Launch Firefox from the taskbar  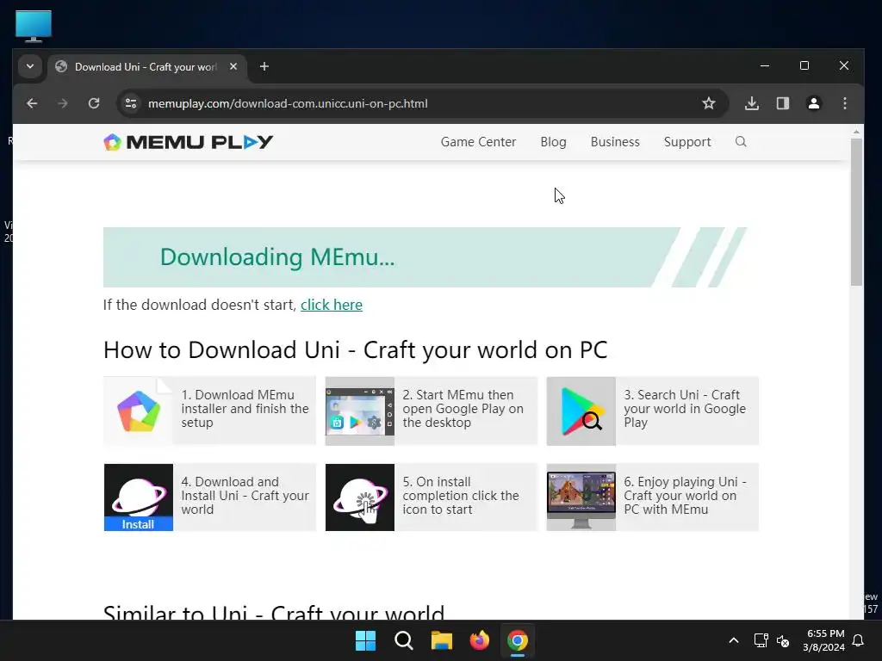tap(479, 640)
